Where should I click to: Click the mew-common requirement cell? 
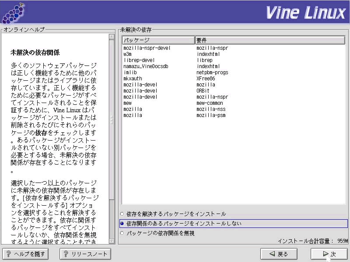[210, 103]
